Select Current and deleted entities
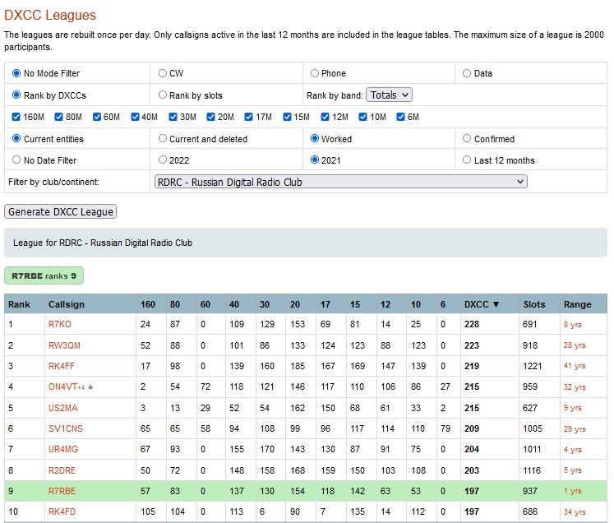 [x=163, y=139]
